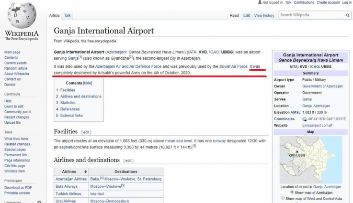353x203 pixels.
Task: Click the user icon beside Not logged in
Action: (260, 2)
